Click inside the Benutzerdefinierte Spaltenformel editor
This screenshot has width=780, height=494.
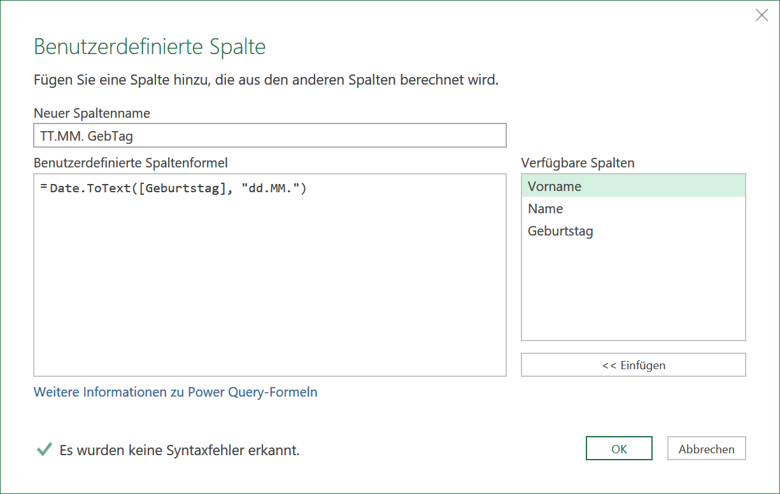270,275
